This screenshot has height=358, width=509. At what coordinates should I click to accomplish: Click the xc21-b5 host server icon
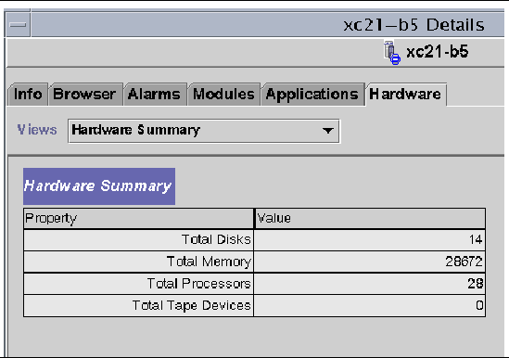[x=392, y=53]
